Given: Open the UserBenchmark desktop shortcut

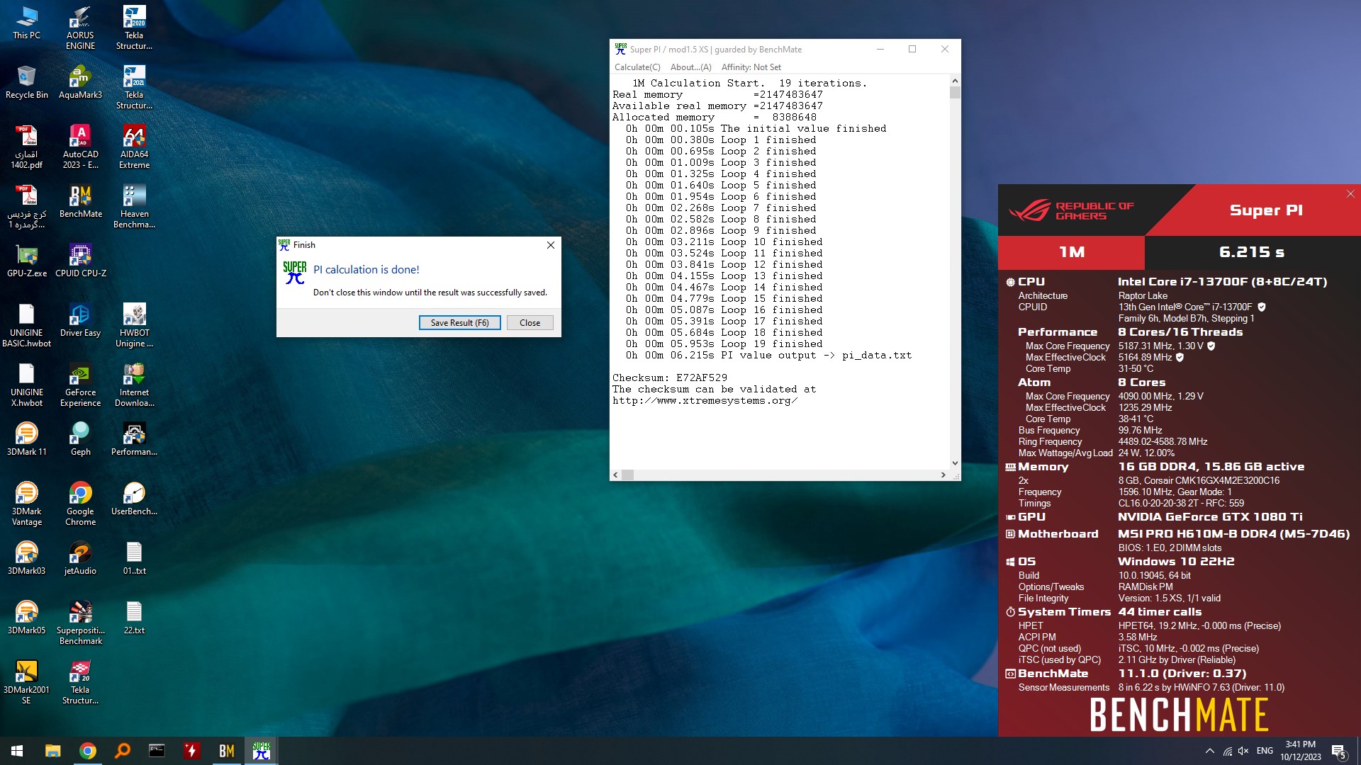Looking at the screenshot, I should pyautogui.click(x=134, y=499).
